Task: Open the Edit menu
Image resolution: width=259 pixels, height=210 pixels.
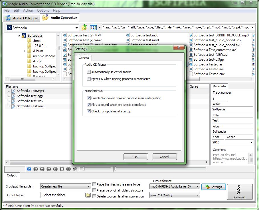Action: click(16, 11)
